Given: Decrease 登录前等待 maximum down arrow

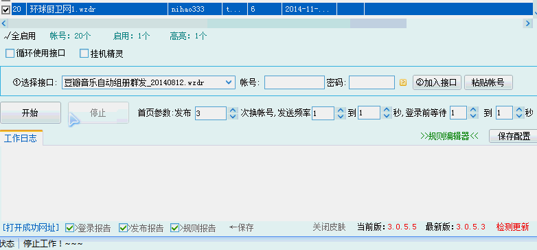Looking at the screenshot, I should tap(520, 117).
